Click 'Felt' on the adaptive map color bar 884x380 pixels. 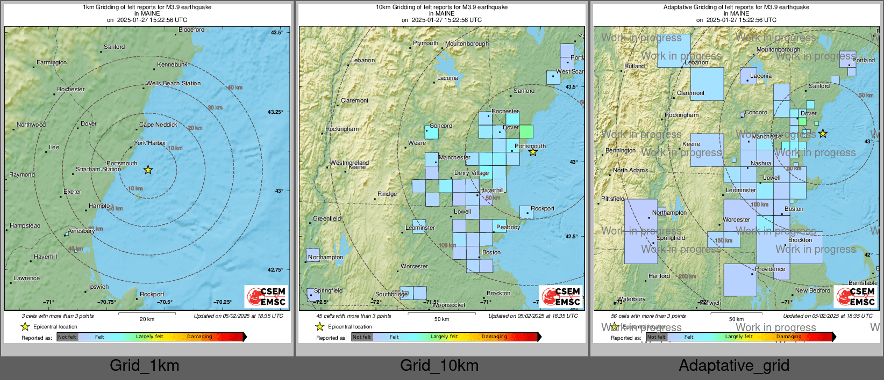click(x=689, y=337)
